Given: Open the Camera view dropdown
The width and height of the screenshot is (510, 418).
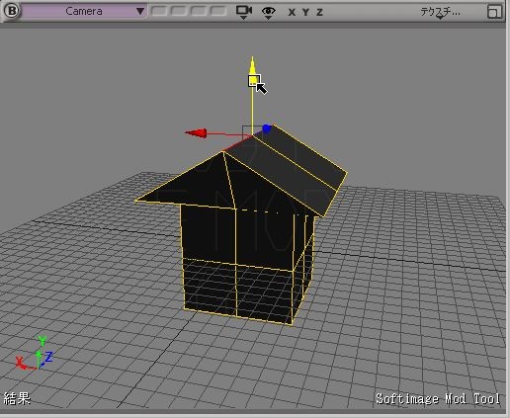Looking at the screenshot, I should point(84,11).
